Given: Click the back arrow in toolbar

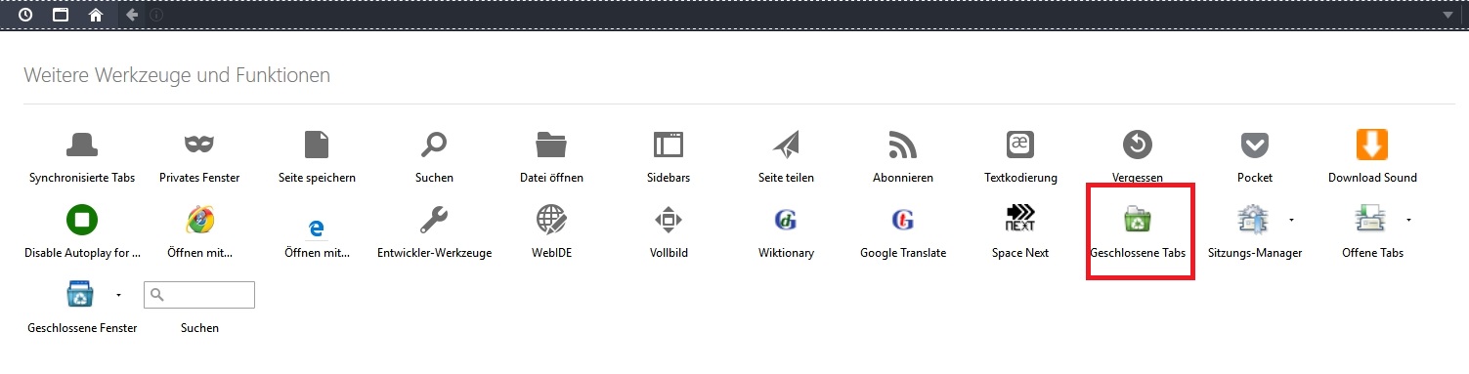Looking at the screenshot, I should (x=132, y=15).
